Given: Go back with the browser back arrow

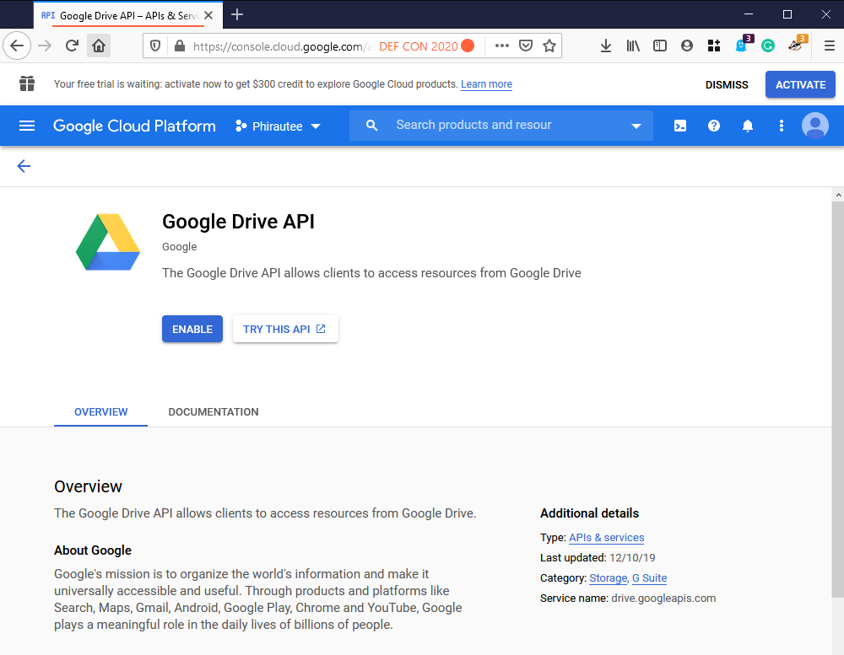Looking at the screenshot, I should 17,46.
